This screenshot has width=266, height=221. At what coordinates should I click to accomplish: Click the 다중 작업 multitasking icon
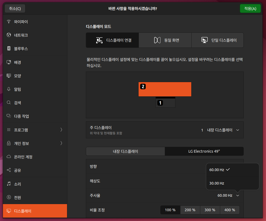coord(9,116)
